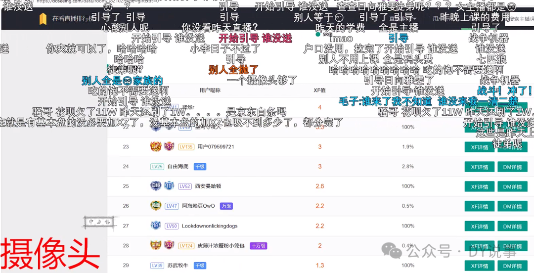Click the pink 公 badge beside LV135

pos(169,146)
